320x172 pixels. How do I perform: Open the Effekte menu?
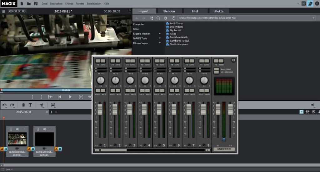tap(69, 4)
